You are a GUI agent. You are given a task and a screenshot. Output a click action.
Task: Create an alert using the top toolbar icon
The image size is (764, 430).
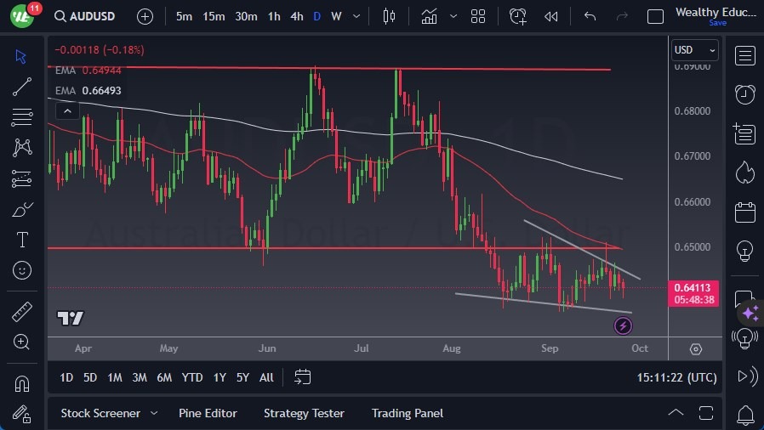click(x=518, y=16)
